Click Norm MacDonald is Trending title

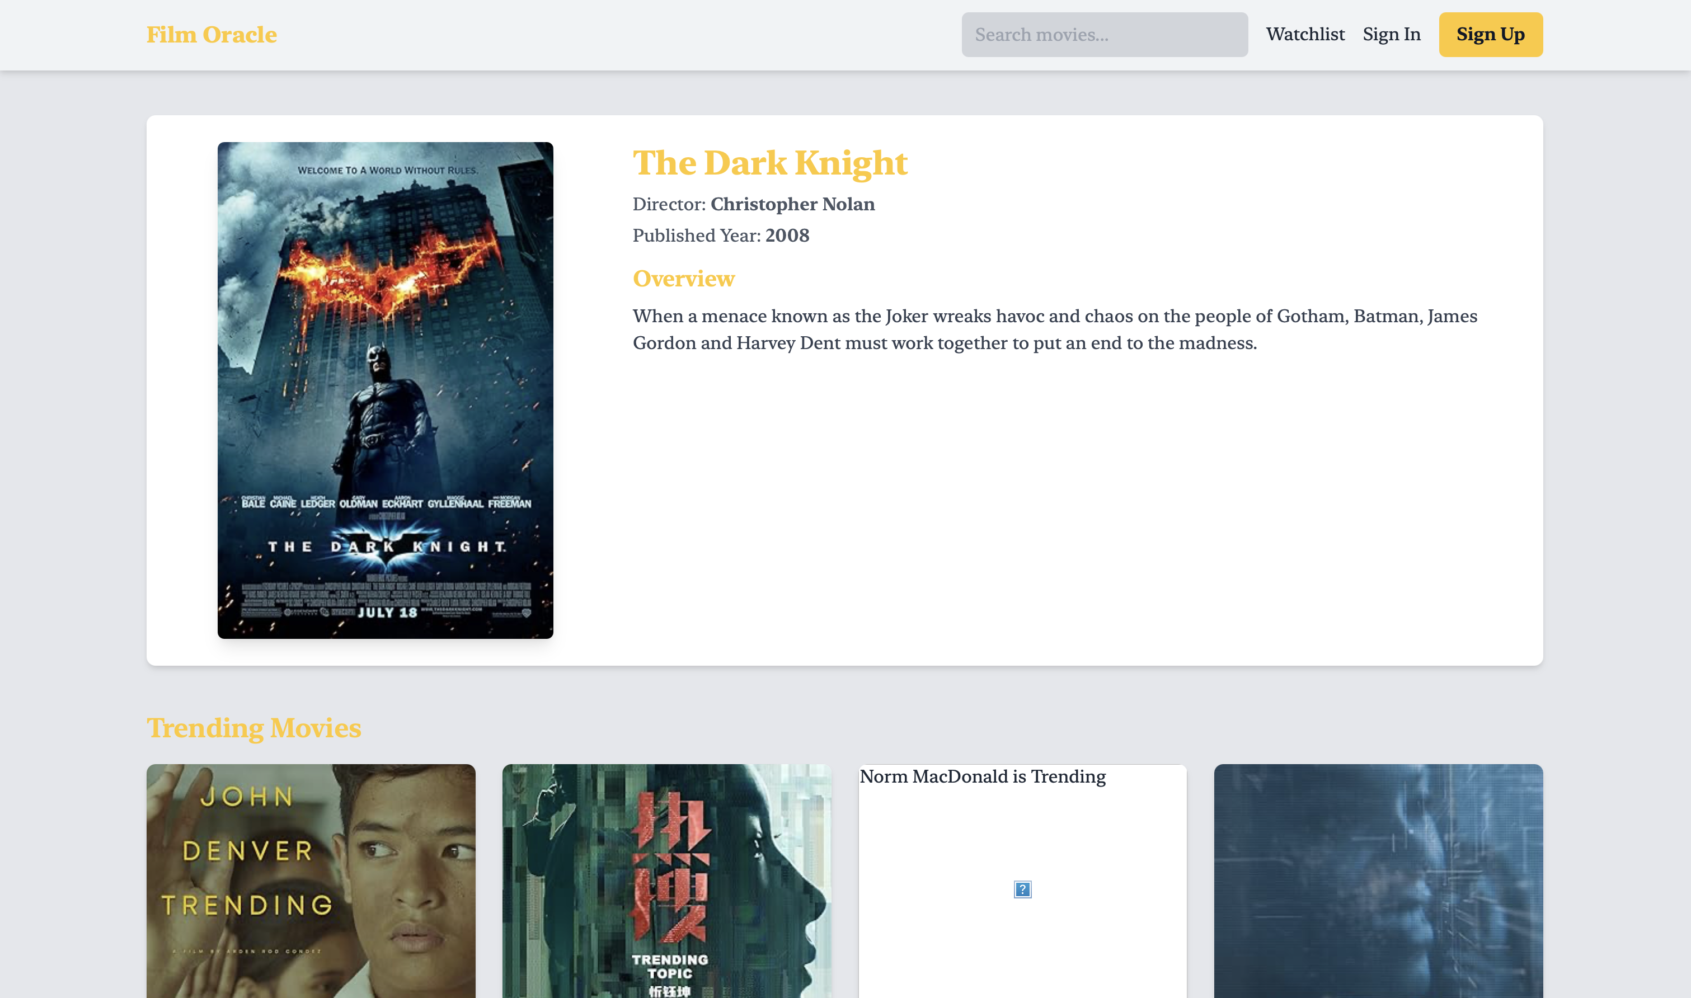click(982, 776)
